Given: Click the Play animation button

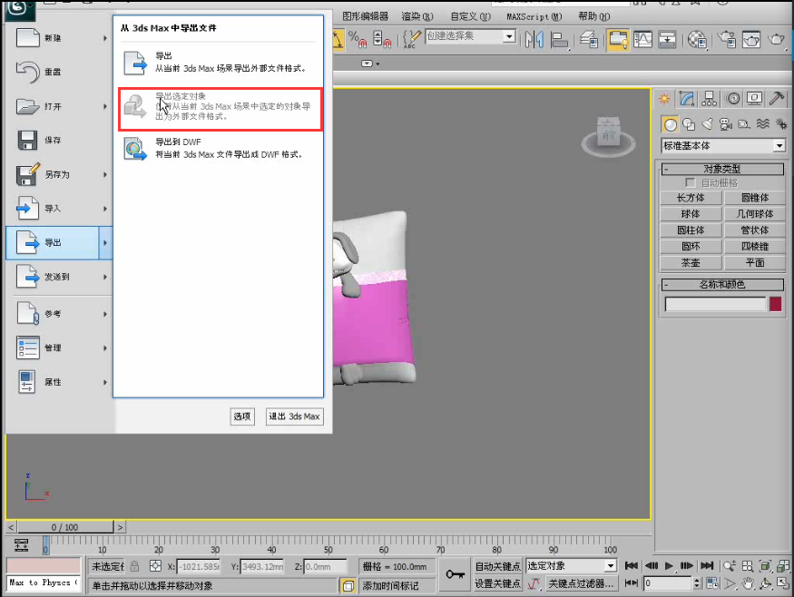Looking at the screenshot, I should [x=669, y=565].
